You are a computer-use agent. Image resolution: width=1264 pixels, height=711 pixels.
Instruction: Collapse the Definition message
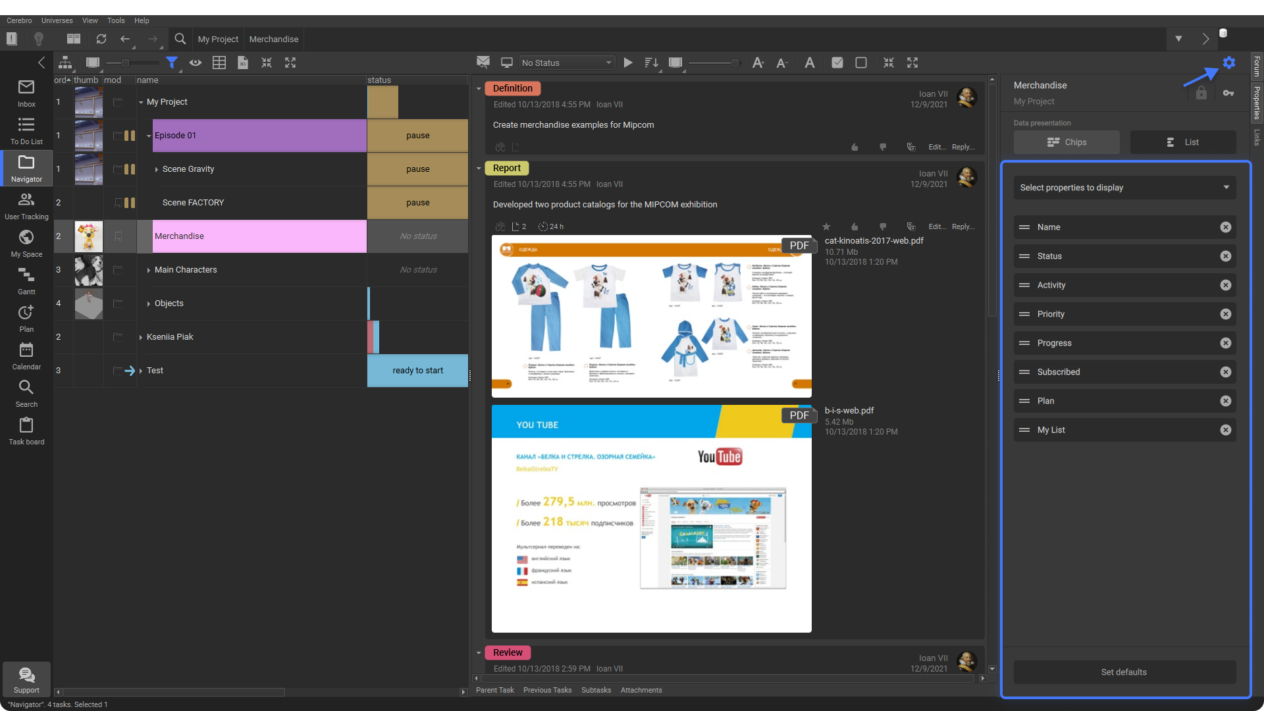pyautogui.click(x=479, y=88)
